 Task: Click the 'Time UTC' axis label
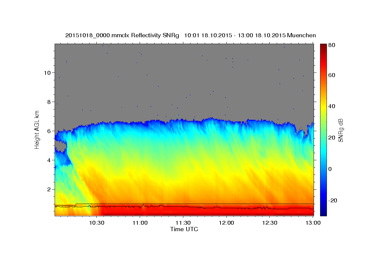(x=184, y=229)
